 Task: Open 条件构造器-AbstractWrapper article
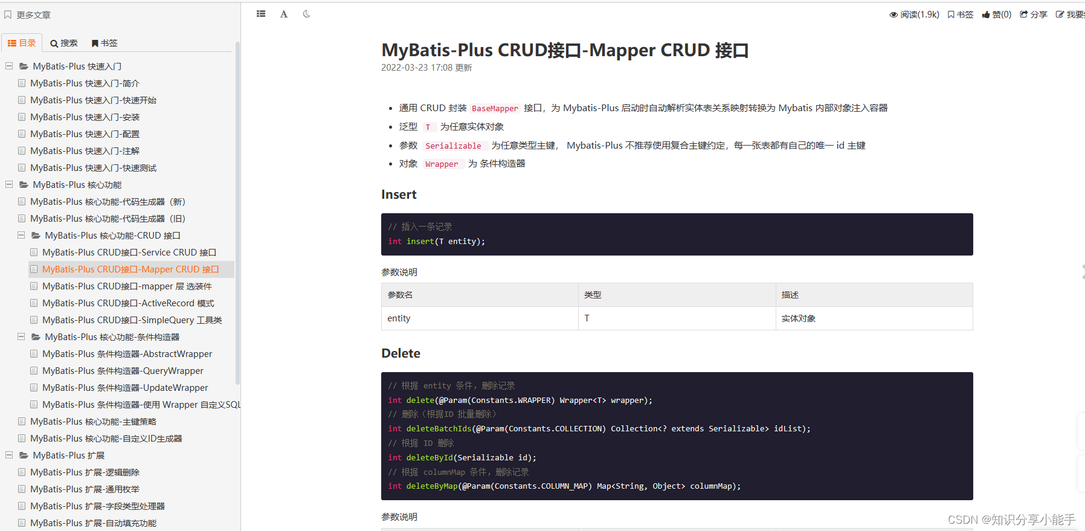[127, 354]
